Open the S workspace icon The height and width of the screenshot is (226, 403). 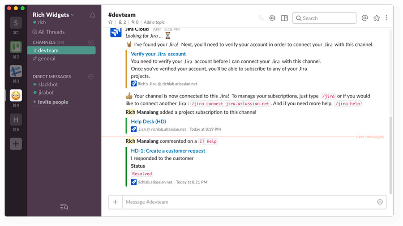coord(16,23)
